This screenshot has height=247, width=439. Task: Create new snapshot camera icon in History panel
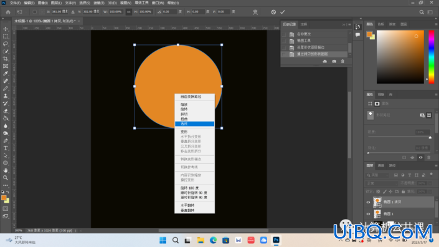pos(334,61)
